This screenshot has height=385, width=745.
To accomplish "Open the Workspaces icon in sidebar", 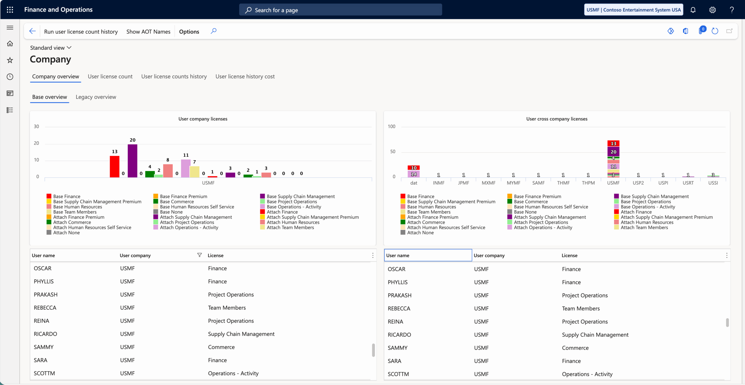I will pos(10,93).
